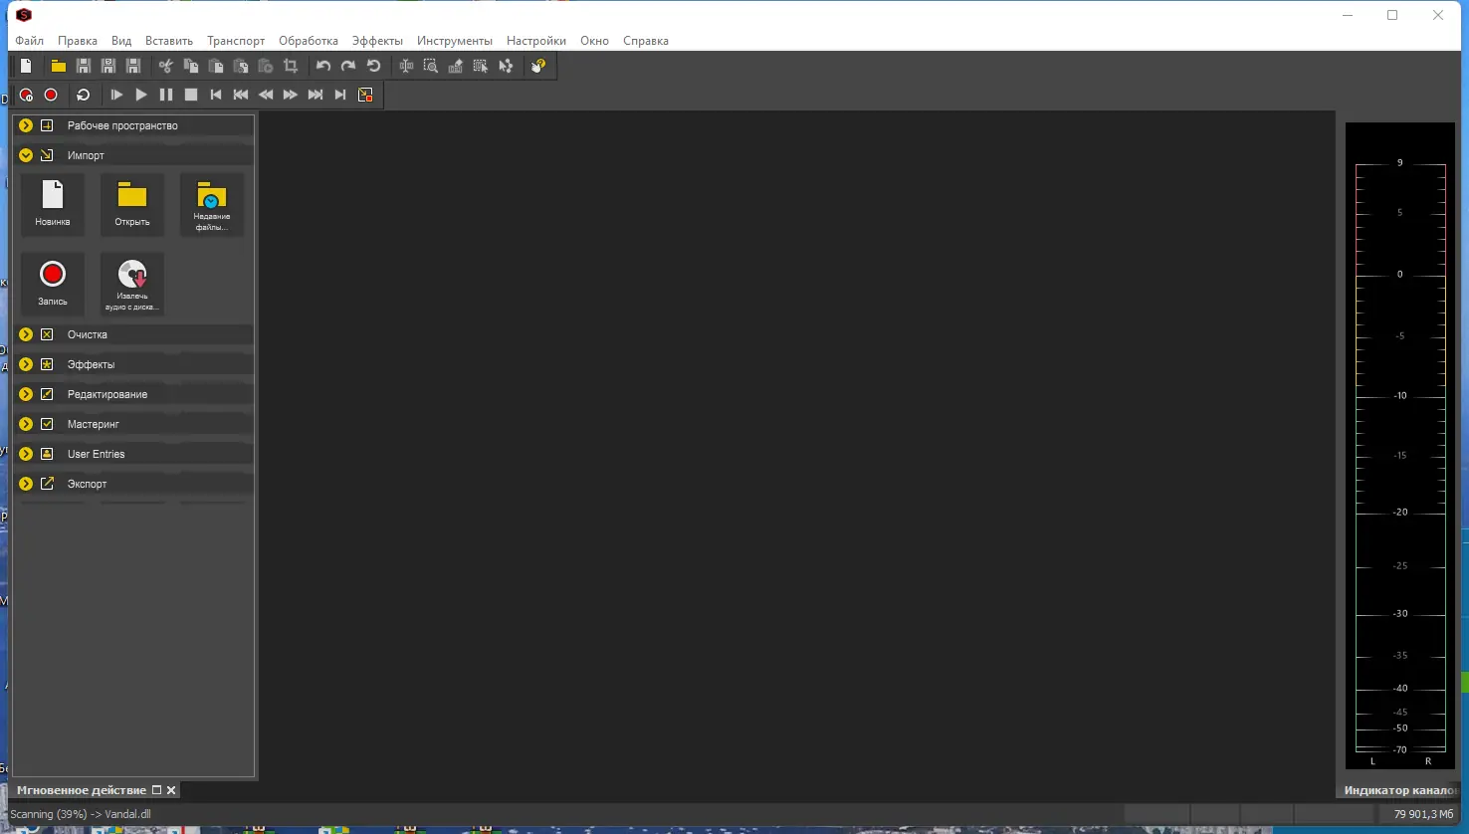This screenshot has width=1469, height=834.
Task: Create a new file from the toolbar
Action: [x=27, y=66]
